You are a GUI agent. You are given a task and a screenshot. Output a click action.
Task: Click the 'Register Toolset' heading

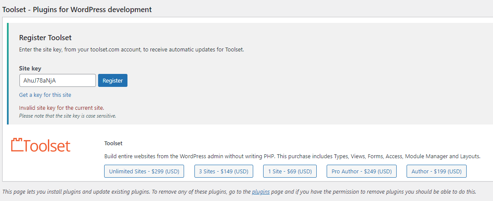point(45,38)
